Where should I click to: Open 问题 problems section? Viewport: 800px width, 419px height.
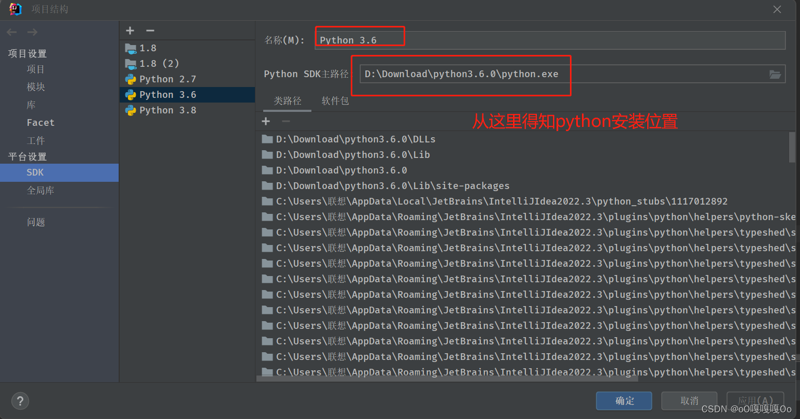click(36, 222)
